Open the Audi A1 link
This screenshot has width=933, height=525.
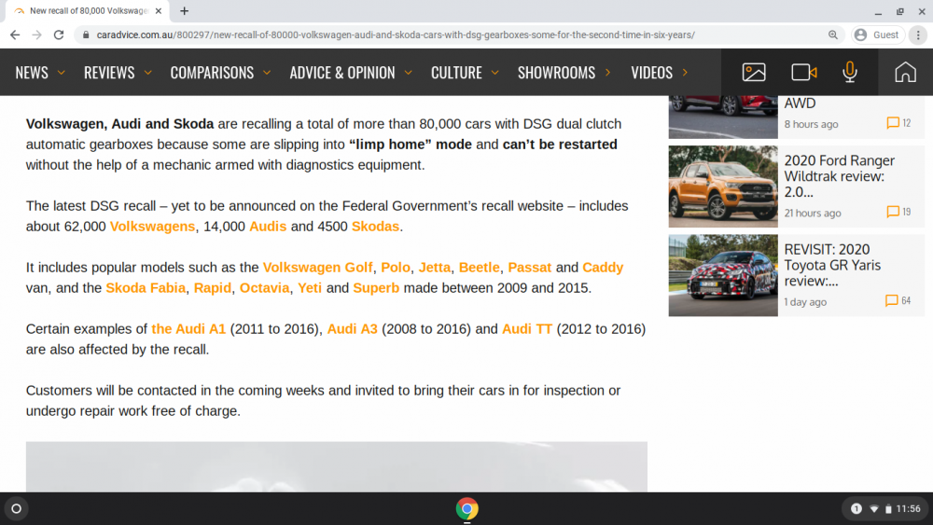(188, 329)
